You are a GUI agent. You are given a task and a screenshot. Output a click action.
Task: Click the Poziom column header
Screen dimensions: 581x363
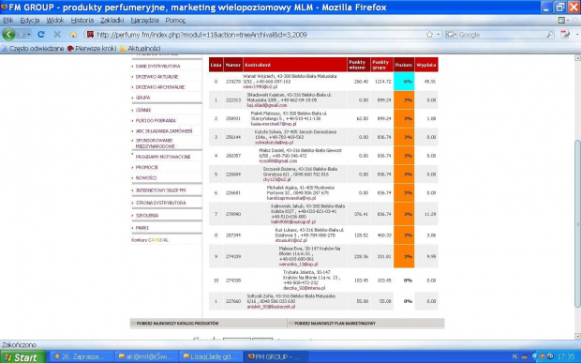tap(404, 65)
